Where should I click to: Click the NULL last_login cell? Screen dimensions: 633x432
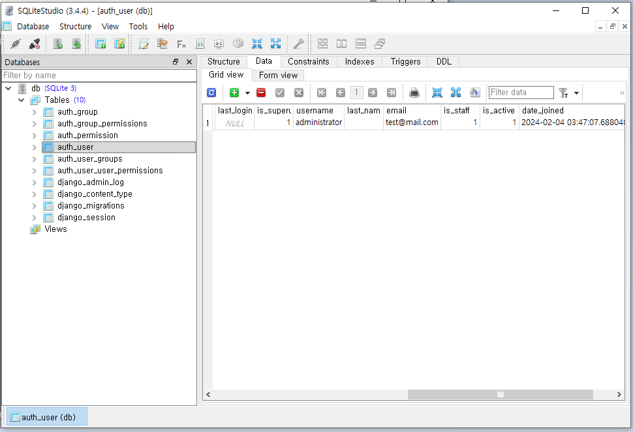coord(234,123)
